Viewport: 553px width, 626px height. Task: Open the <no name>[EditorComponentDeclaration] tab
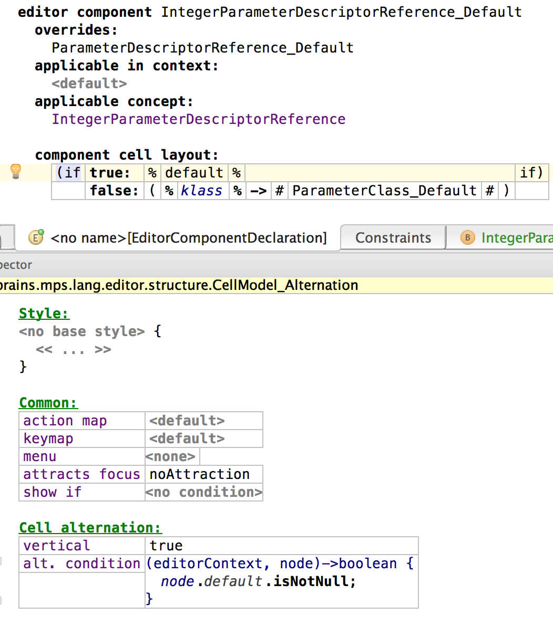click(188, 238)
